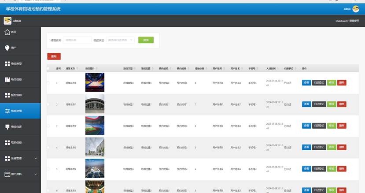This screenshot has width=365, height=193.
Task: Click the admin username in top-right header
Action: [x=347, y=9]
